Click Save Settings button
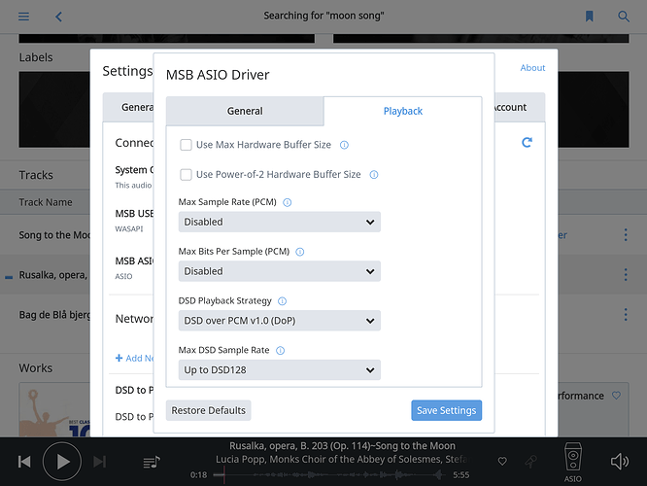Screen dimensions: 647x486 tap(447, 410)
